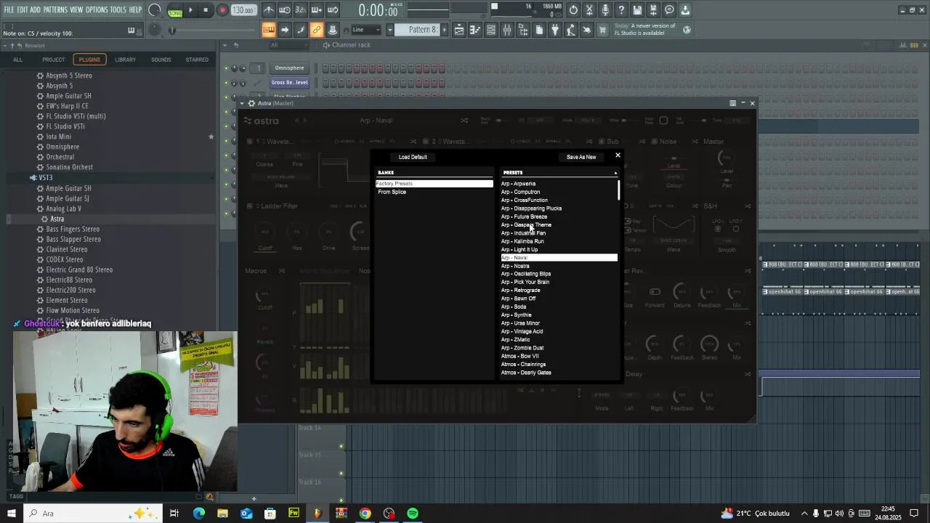Click the multilink to controllers icon
930x523 pixels.
pos(317,30)
